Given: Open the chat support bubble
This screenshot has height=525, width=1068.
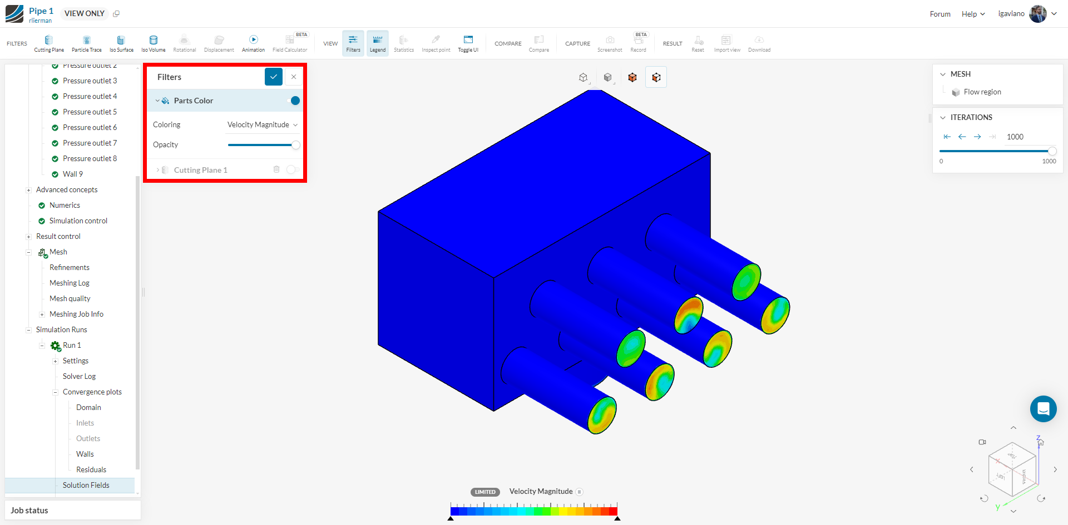Looking at the screenshot, I should click(1044, 409).
